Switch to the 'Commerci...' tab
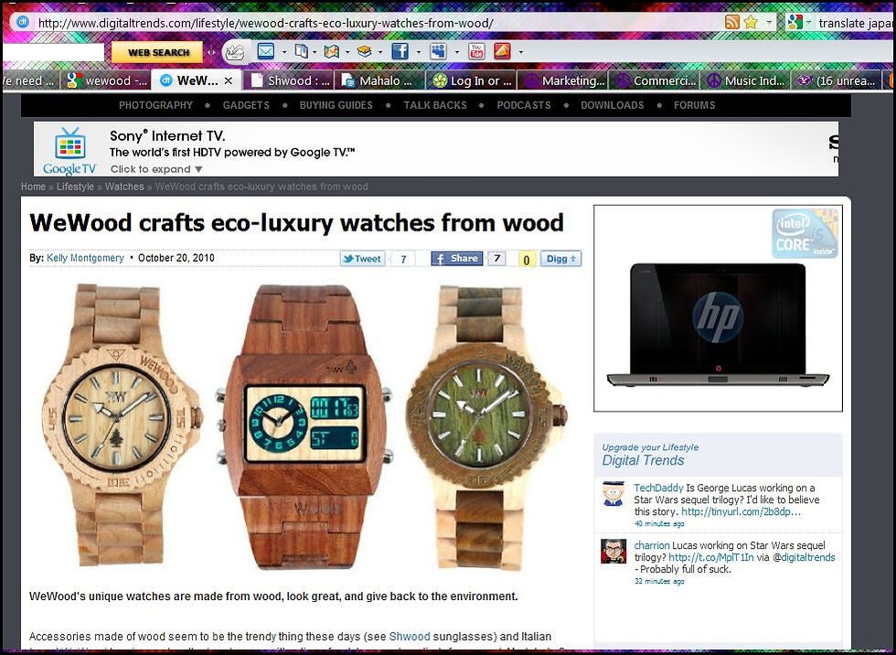This screenshot has height=655, width=896. (x=655, y=81)
